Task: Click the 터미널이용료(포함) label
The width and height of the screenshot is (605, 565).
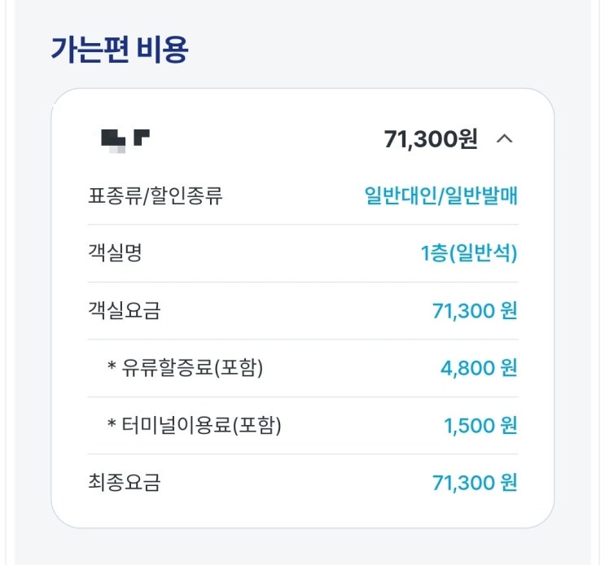Action: coord(201,425)
